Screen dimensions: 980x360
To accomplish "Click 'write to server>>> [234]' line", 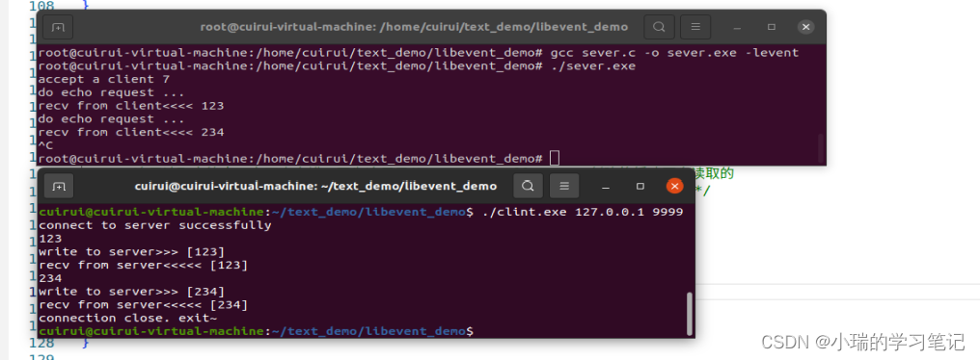I will 131,292.
